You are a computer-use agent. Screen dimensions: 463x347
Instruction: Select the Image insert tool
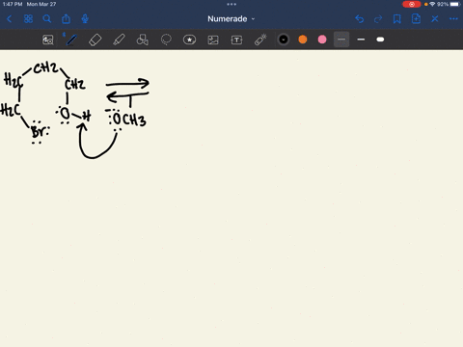pyautogui.click(x=213, y=40)
